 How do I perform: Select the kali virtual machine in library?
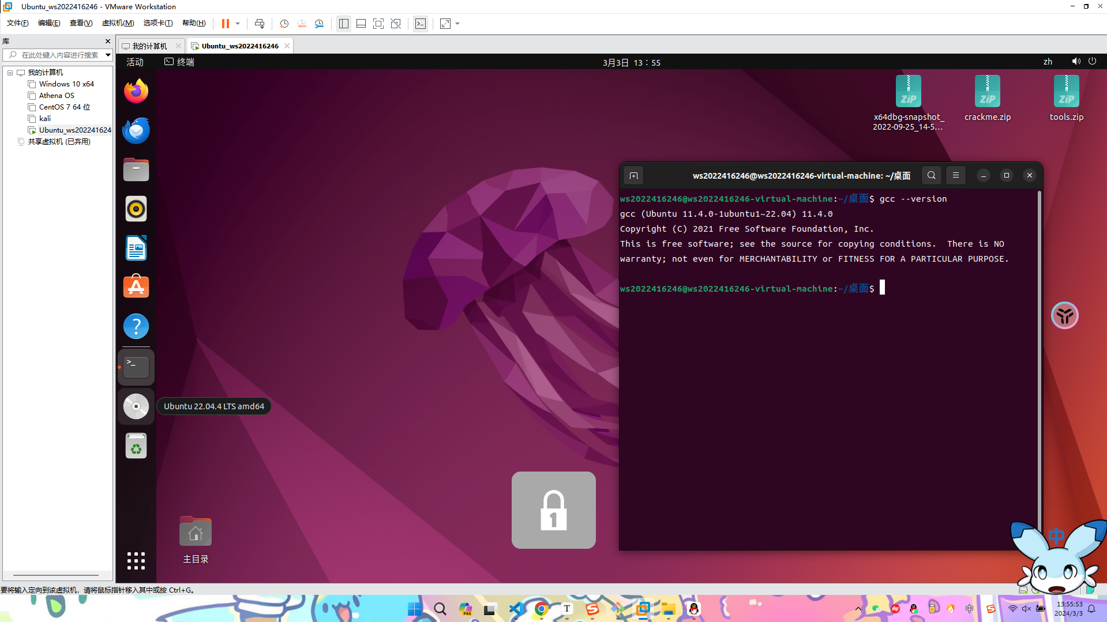[x=45, y=118]
